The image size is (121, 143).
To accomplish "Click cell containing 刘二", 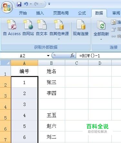I will (x=52, y=137).
